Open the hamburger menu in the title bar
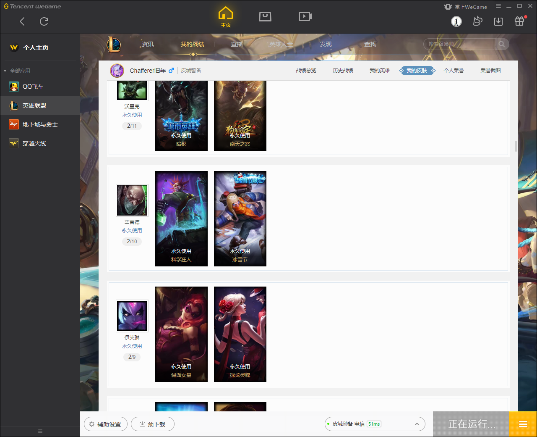Screen dimensions: 537x437 (x=498, y=6)
